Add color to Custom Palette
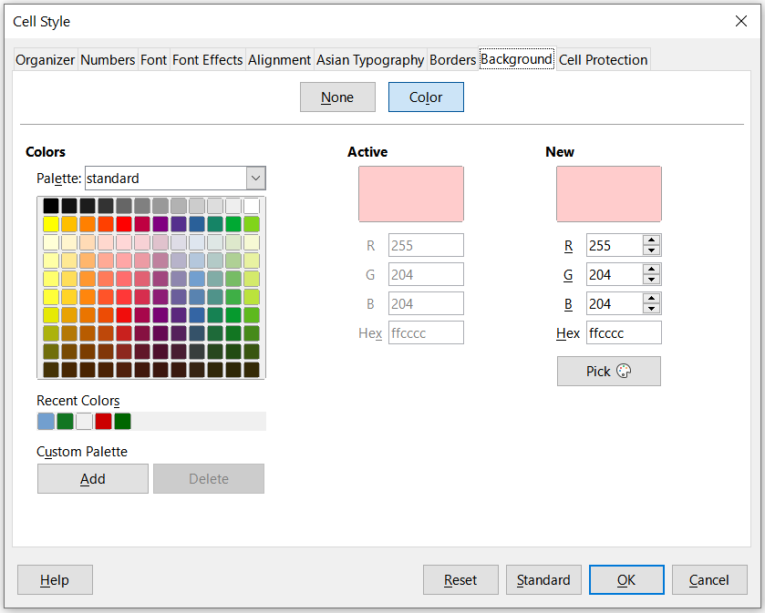The width and height of the screenshot is (765, 613). pos(93,478)
